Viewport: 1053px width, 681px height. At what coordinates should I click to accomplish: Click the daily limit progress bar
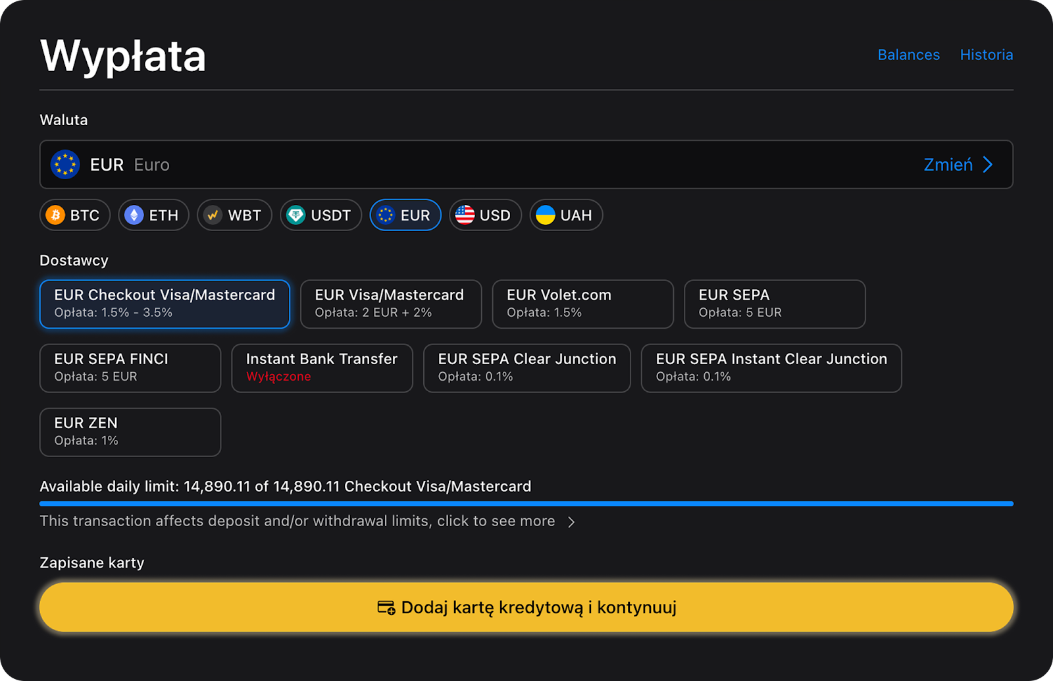pos(526,504)
